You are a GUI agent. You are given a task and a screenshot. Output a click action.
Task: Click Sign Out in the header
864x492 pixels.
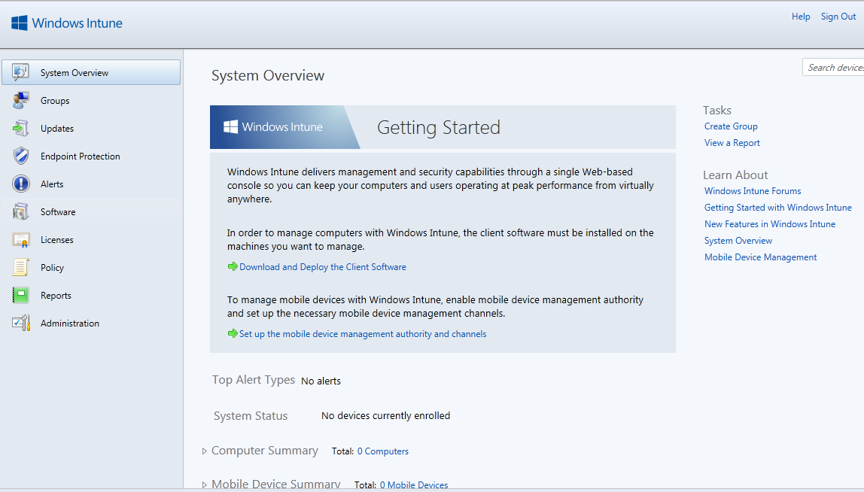click(838, 17)
